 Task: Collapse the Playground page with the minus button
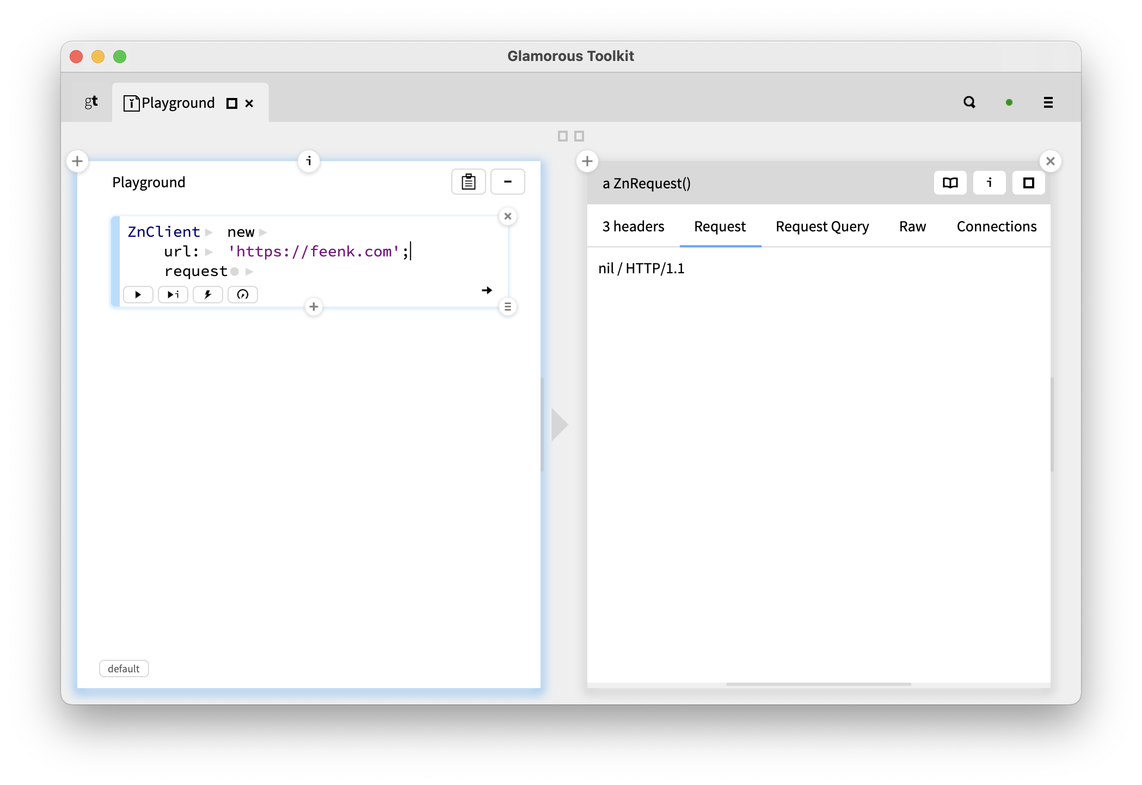click(x=507, y=181)
